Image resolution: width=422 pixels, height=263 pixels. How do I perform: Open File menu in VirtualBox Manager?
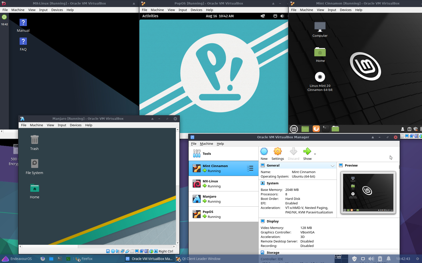tap(194, 144)
